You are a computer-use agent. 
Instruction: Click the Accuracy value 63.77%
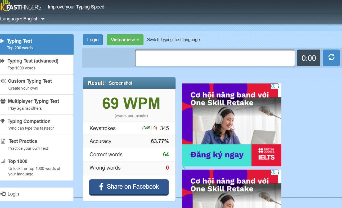pos(160,141)
